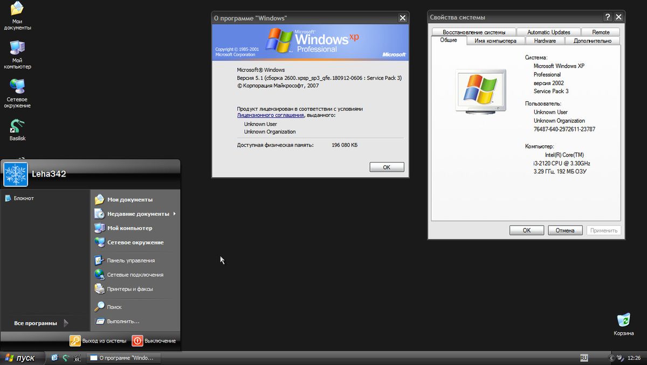Open the volume icon in system tray
This screenshot has width=647, height=365.
click(620, 357)
